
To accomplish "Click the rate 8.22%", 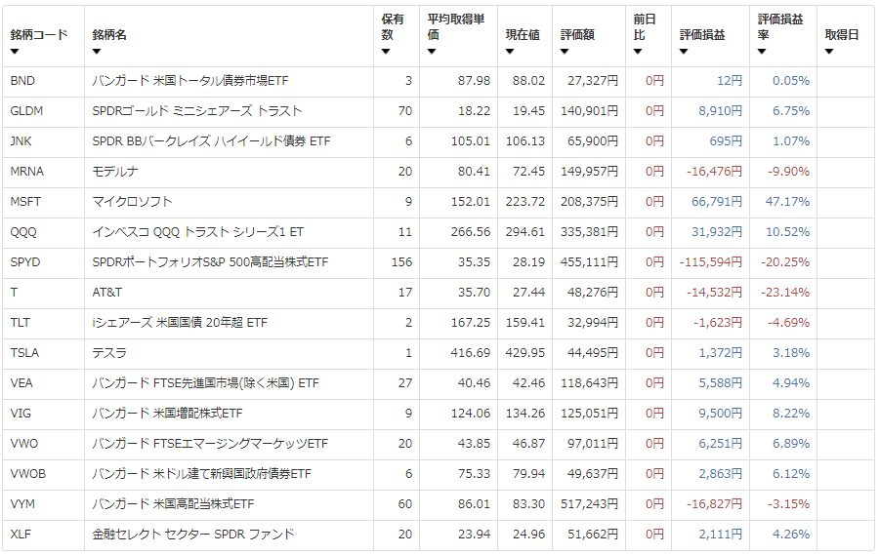I will coord(791,415).
